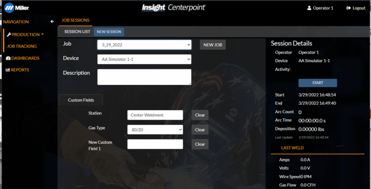The width and height of the screenshot is (371, 189).
Task: Expand the Production caret arrow
Action: coord(43,34)
